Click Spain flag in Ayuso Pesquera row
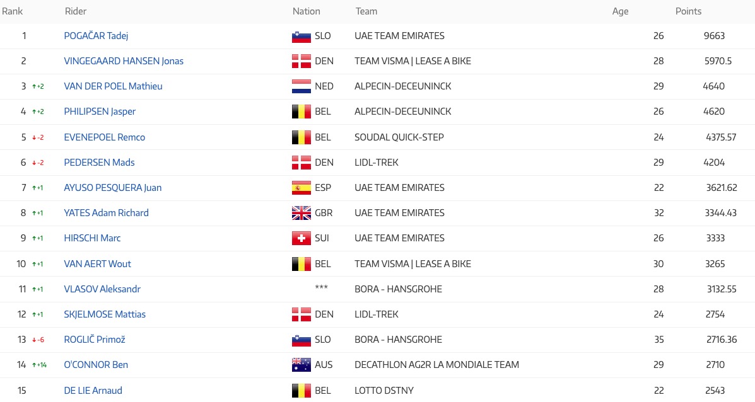The image size is (755, 402). tap(301, 188)
